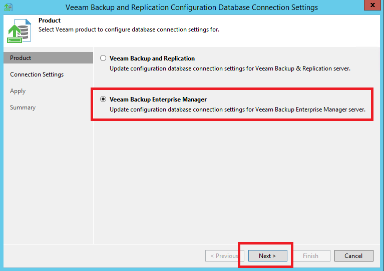
Task: Click 'Select Veeam product to configure' description text
Action: [129, 29]
